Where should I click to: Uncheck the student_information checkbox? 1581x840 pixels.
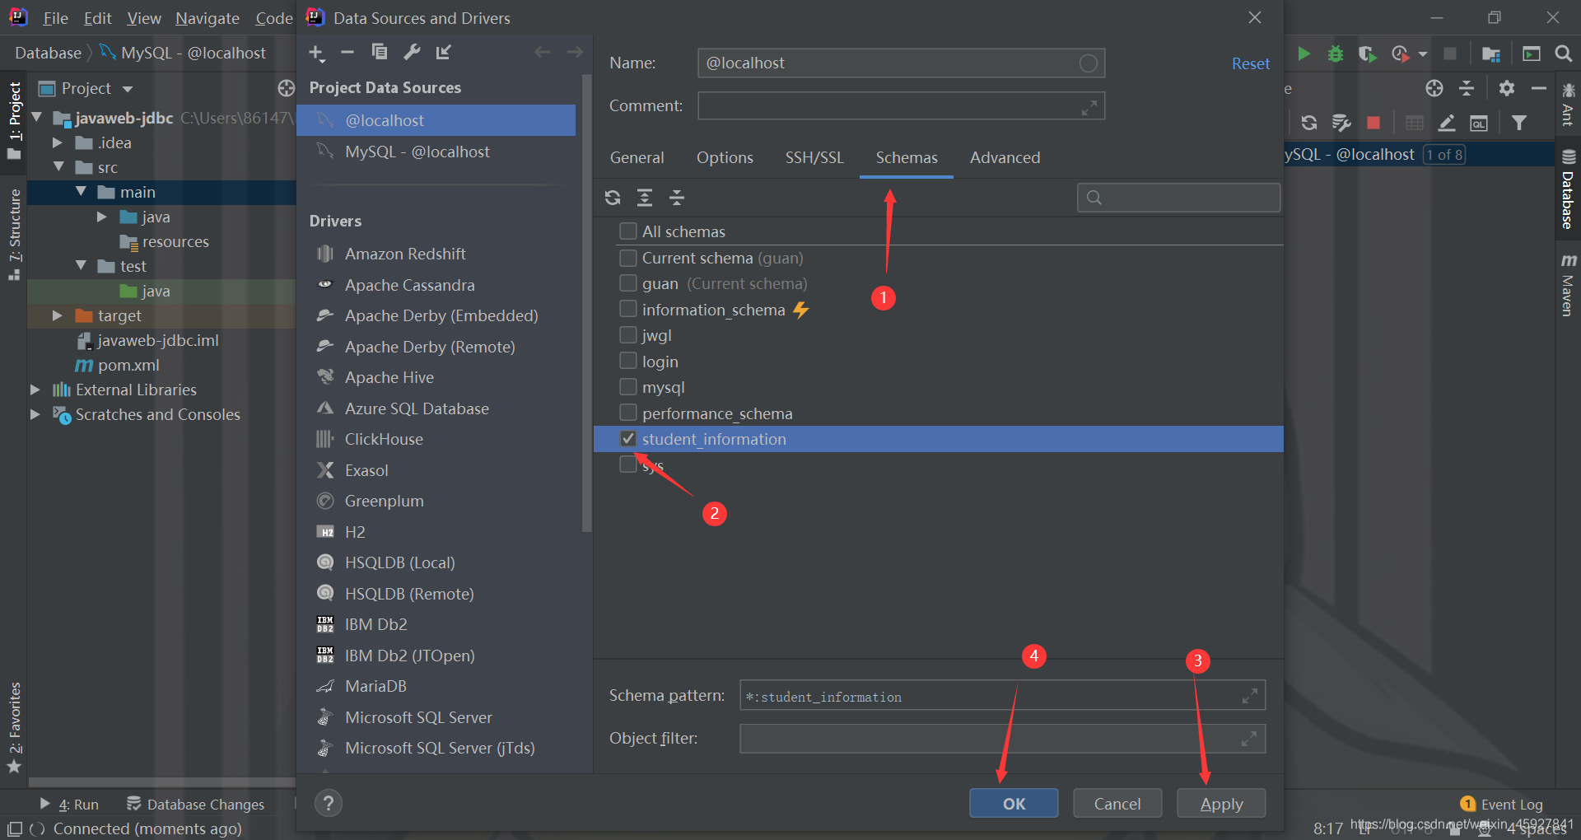click(628, 439)
